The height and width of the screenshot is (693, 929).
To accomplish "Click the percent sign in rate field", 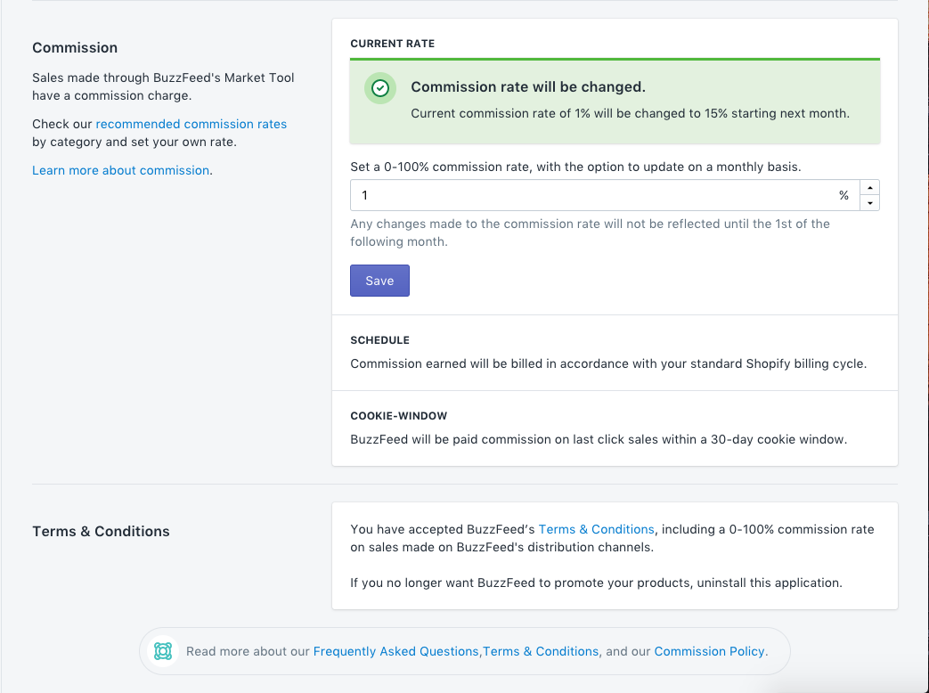I will (x=843, y=195).
